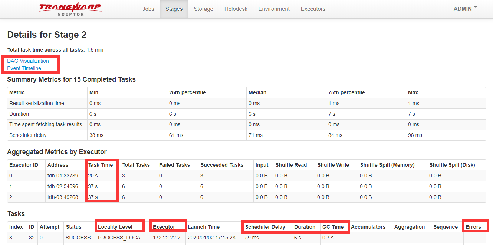Open the Environment tab

274,9
